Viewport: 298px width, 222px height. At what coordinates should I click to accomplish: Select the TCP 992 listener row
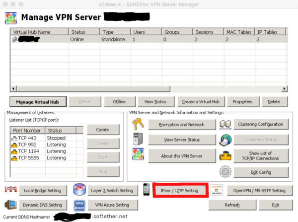coord(47,145)
